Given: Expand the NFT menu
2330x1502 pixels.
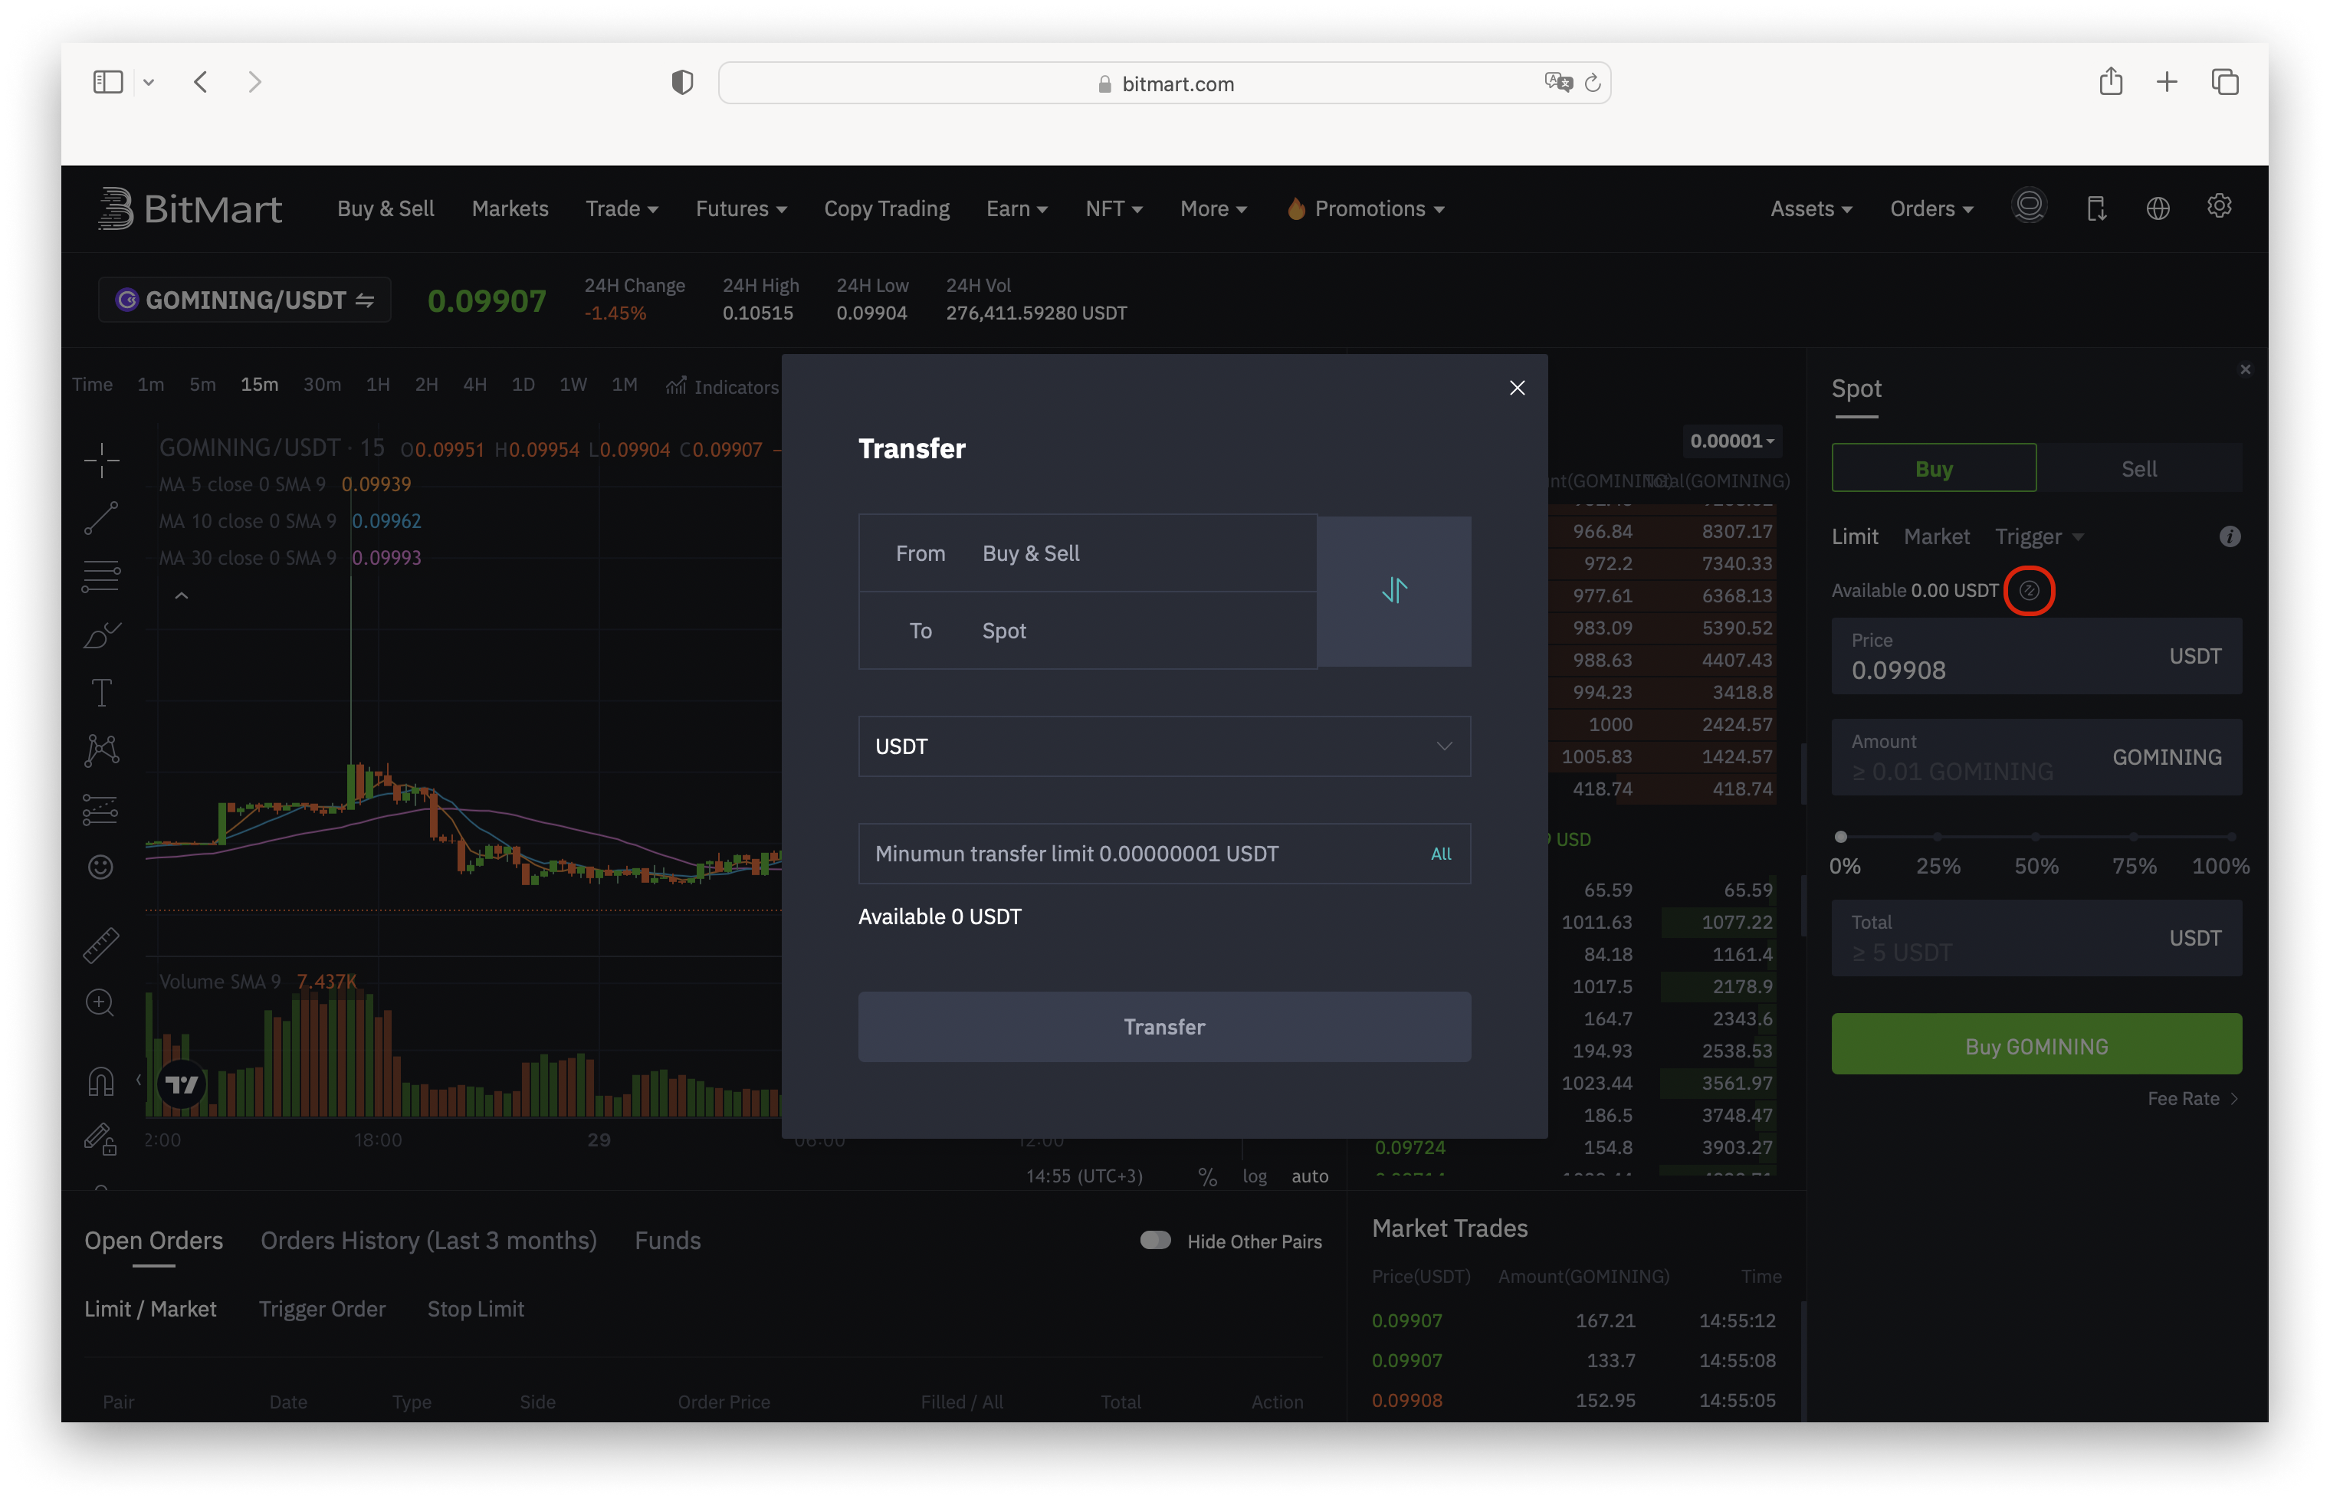Looking at the screenshot, I should pos(1113,208).
